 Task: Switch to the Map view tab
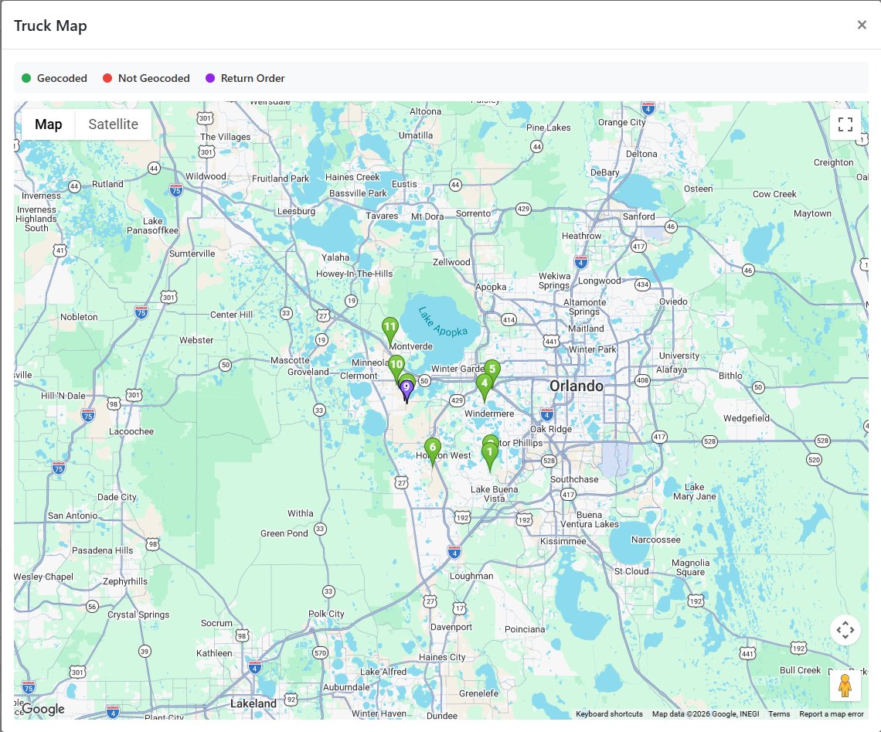point(49,124)
